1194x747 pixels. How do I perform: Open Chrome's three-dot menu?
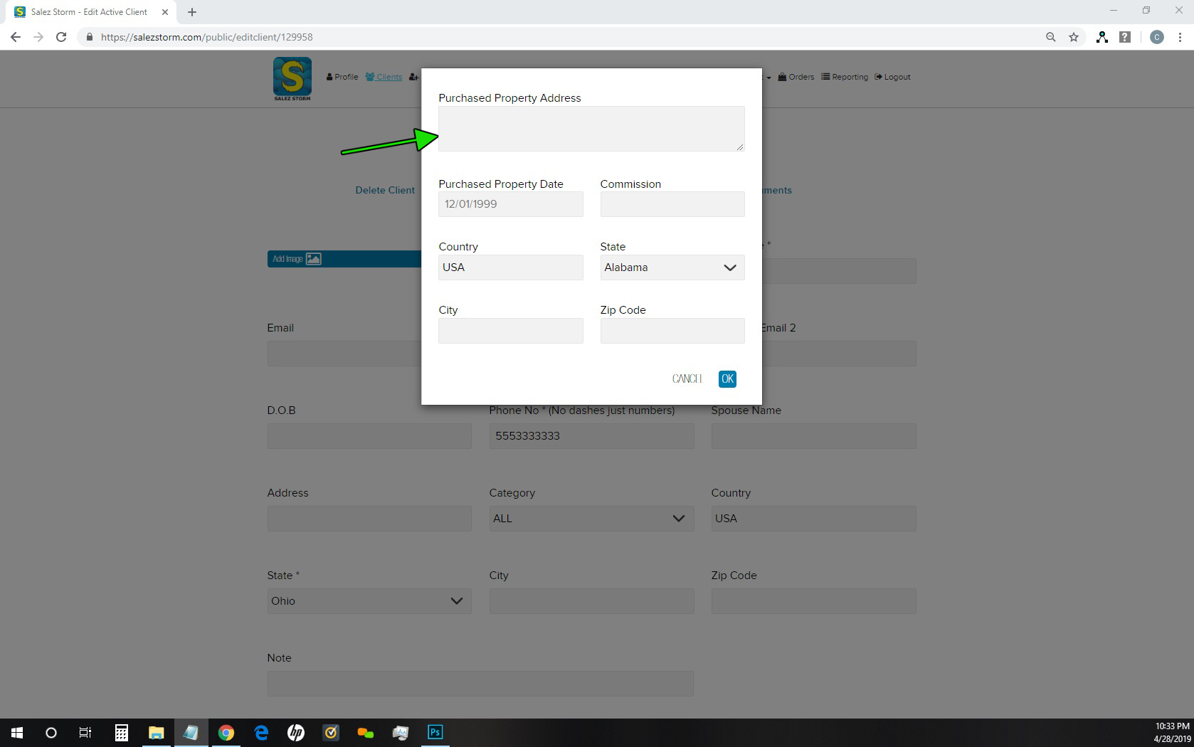[x=1180, y=37]
